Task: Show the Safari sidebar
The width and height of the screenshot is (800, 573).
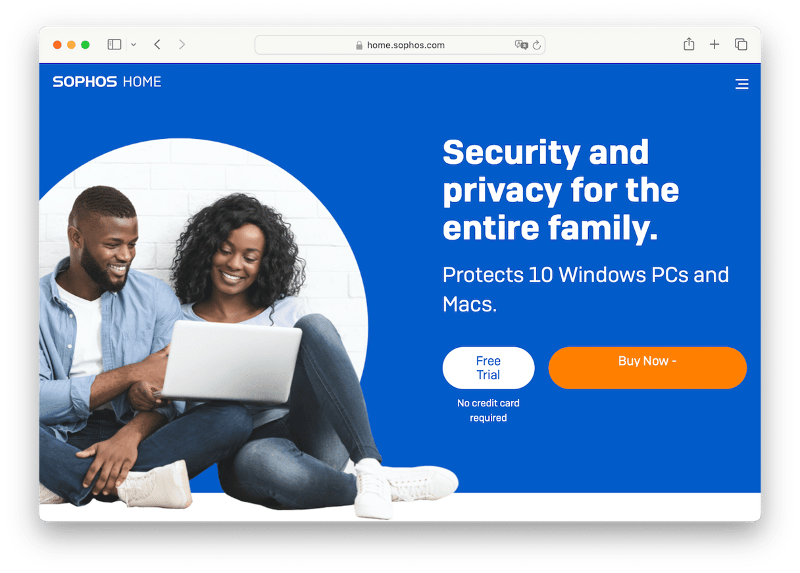Action: [x=114, y=45]
